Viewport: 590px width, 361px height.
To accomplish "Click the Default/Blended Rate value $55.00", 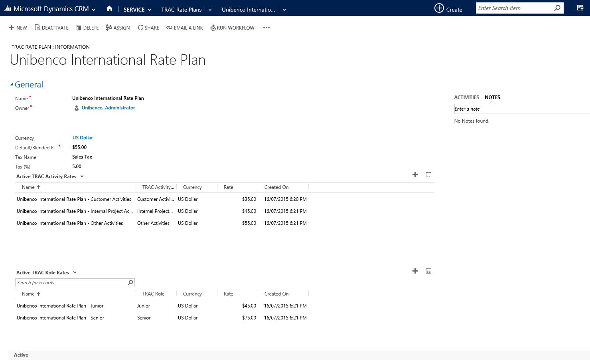I will click(79, 147).
